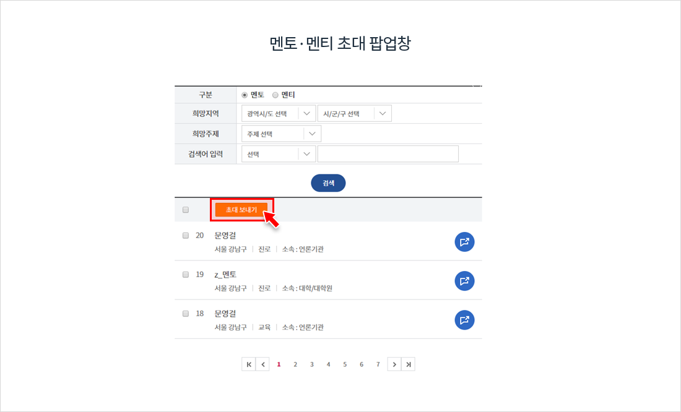Image resolution: width=681 pixels, height=412 pixels.
Task: Jump to last page of results
Action: click(408, 364)
